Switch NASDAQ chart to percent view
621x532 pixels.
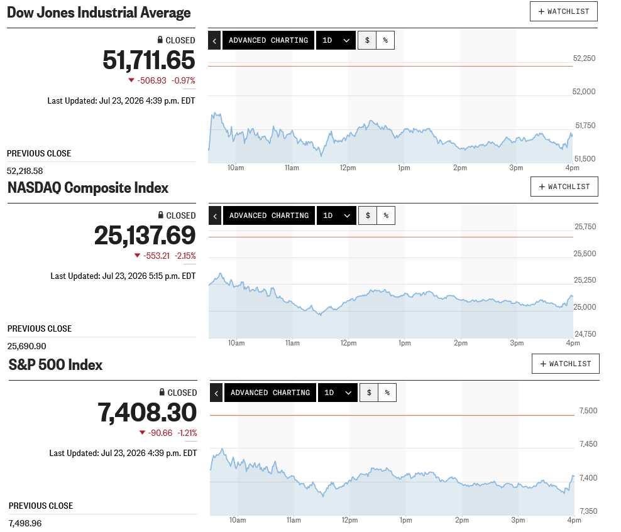click(386, 215)
